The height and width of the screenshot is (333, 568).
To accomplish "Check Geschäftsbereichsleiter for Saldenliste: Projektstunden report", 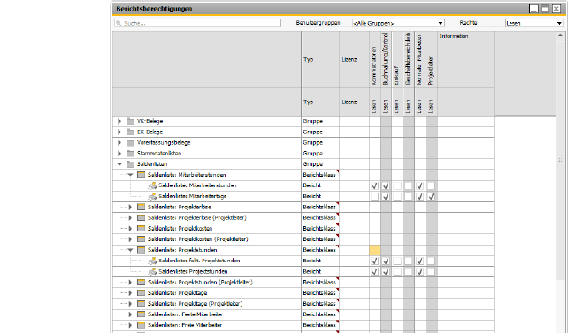I will (408, 271).
